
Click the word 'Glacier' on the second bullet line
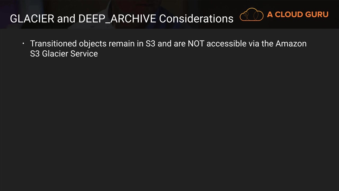(55, 54)
